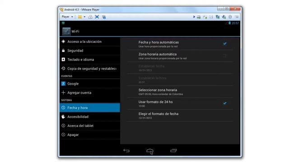Image resolution: width=289 pixels, height=162 pixels.
Task: Click the Google icon in accounts list
Action: pos(63,84)
